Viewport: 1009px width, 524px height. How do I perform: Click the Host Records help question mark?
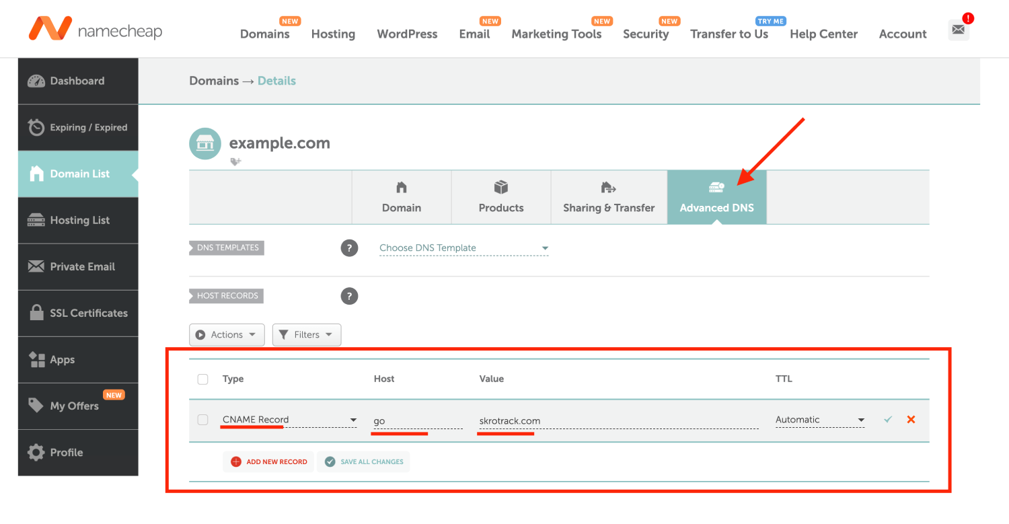tap(349, 296)
